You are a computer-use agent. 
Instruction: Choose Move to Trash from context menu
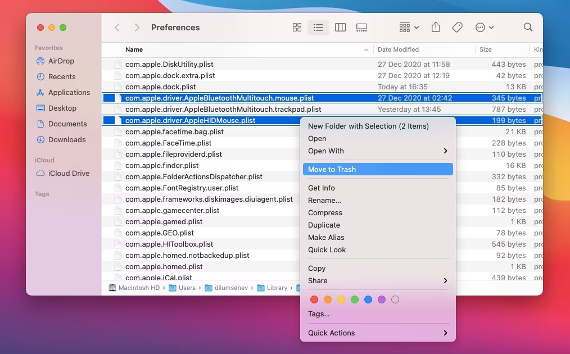point(377,169)
